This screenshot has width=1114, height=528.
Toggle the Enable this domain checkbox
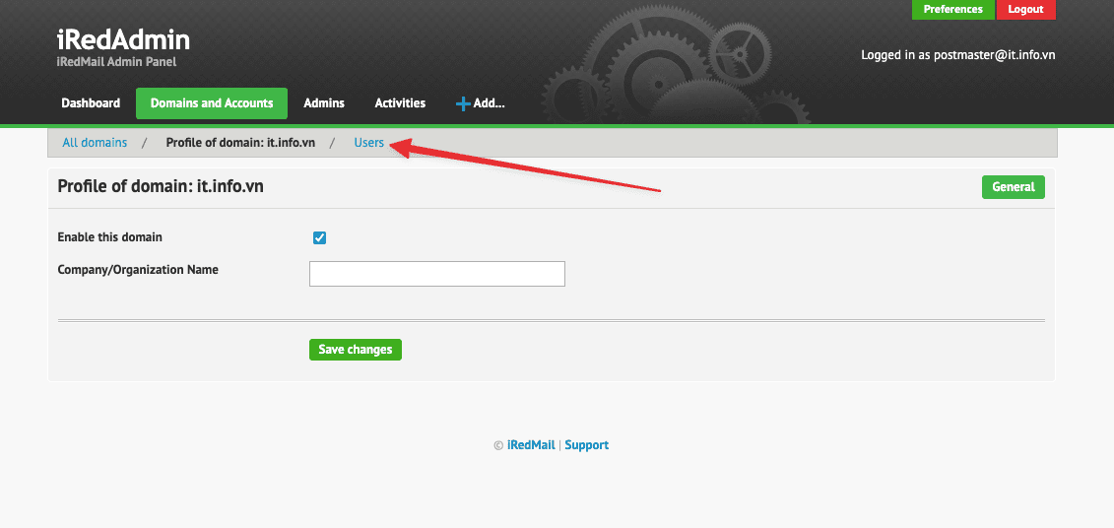click(319, 237)
